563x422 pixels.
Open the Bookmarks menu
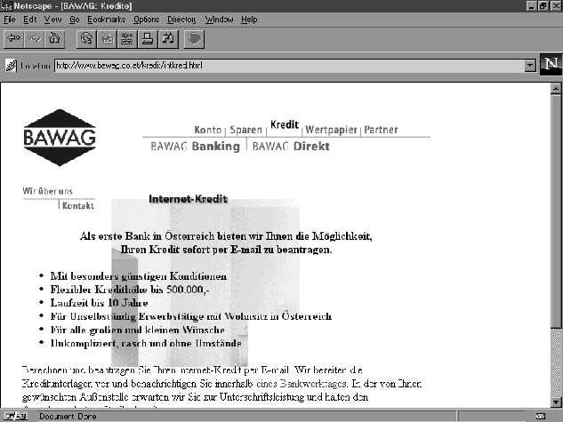click(106, 20)
